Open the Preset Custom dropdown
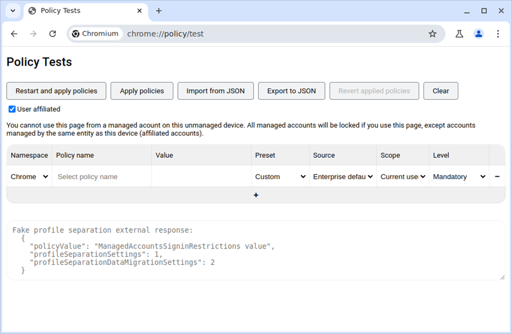 [x=281, y=177]
